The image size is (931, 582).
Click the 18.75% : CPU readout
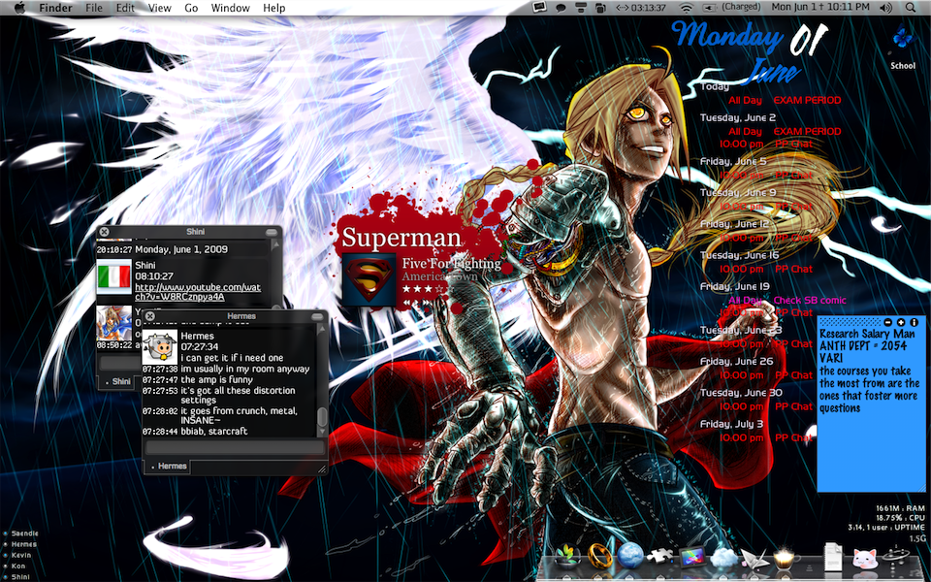pos(901,518)
